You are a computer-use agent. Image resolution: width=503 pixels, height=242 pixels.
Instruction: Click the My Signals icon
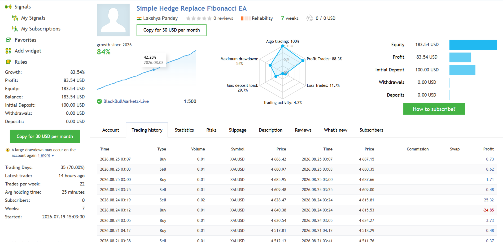click(x=15, y=18)
